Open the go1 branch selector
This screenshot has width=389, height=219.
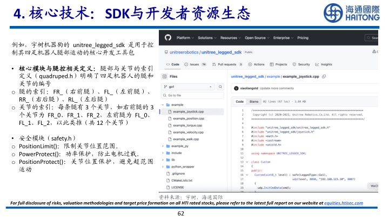[x=189, y=87]
